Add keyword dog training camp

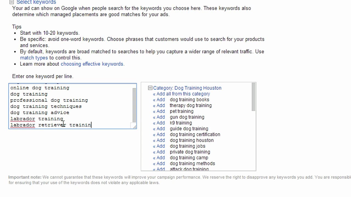(159, 158)
